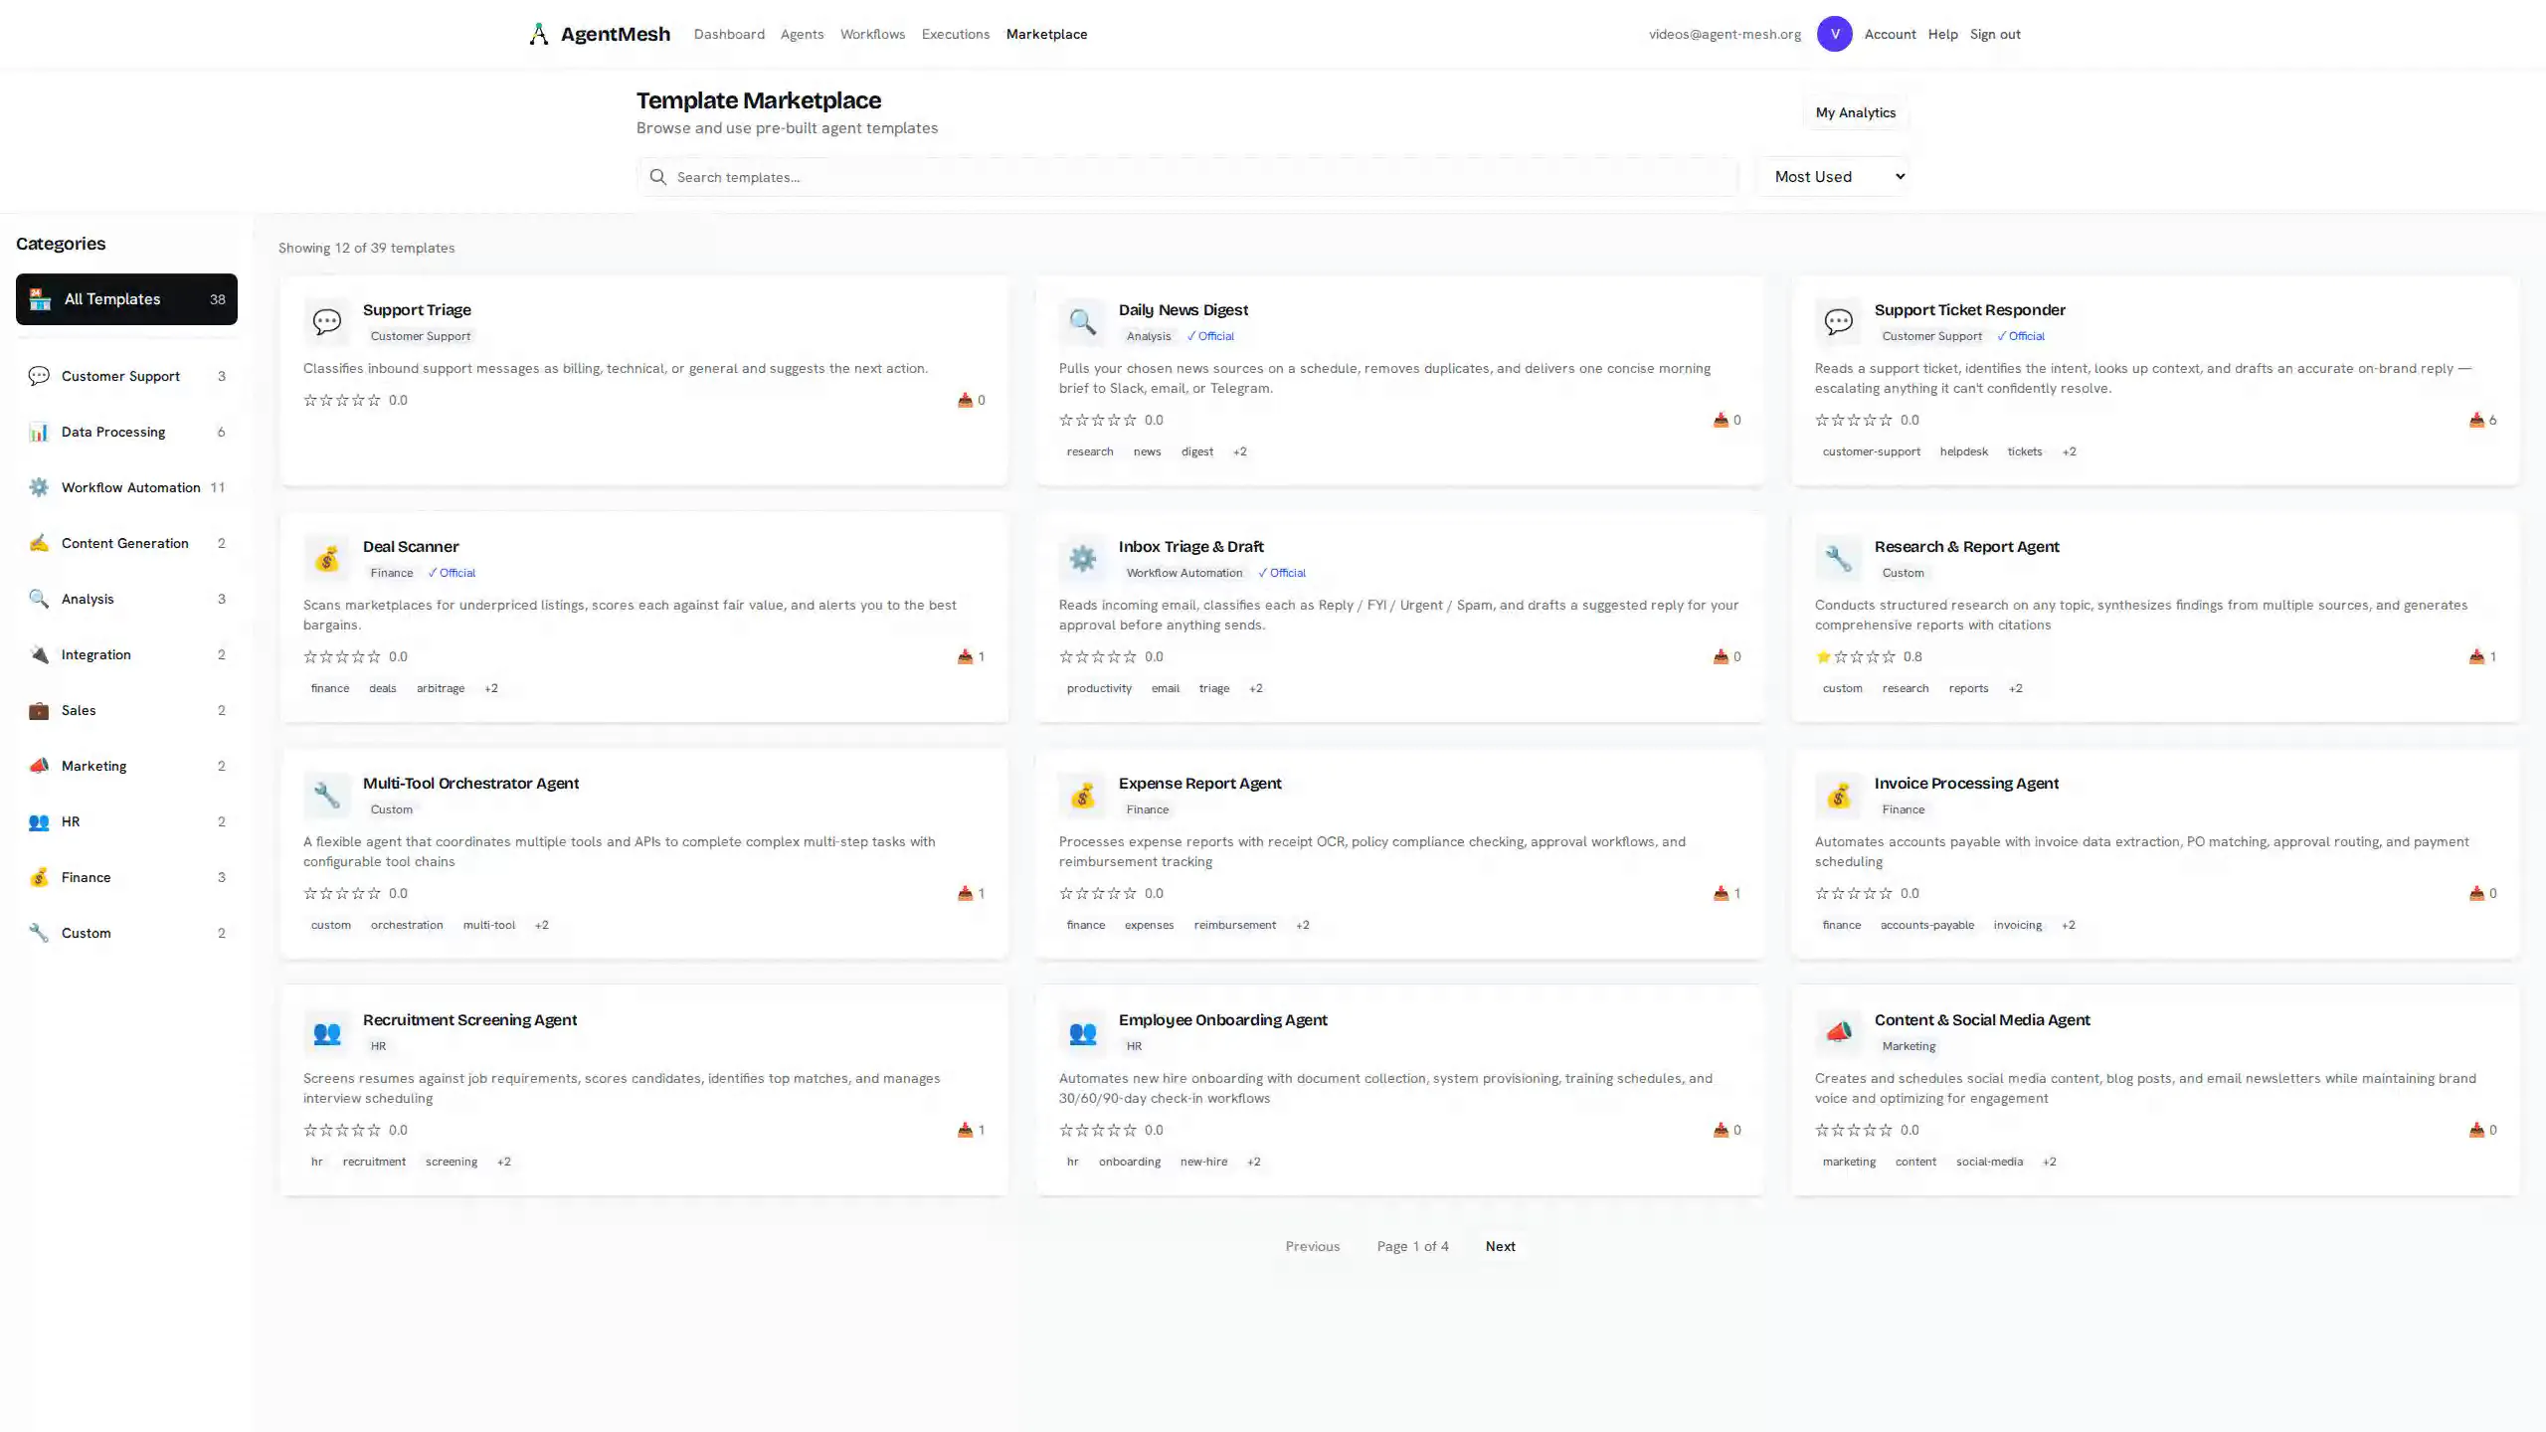
Task: Click the Daily News Digest card icon
Action: 1083,322
